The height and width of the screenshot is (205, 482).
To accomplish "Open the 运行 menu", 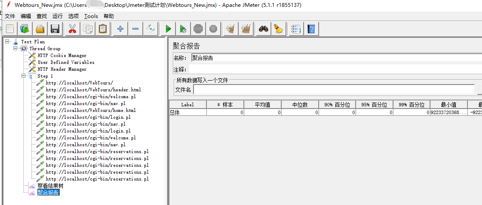I will (58, 16).
